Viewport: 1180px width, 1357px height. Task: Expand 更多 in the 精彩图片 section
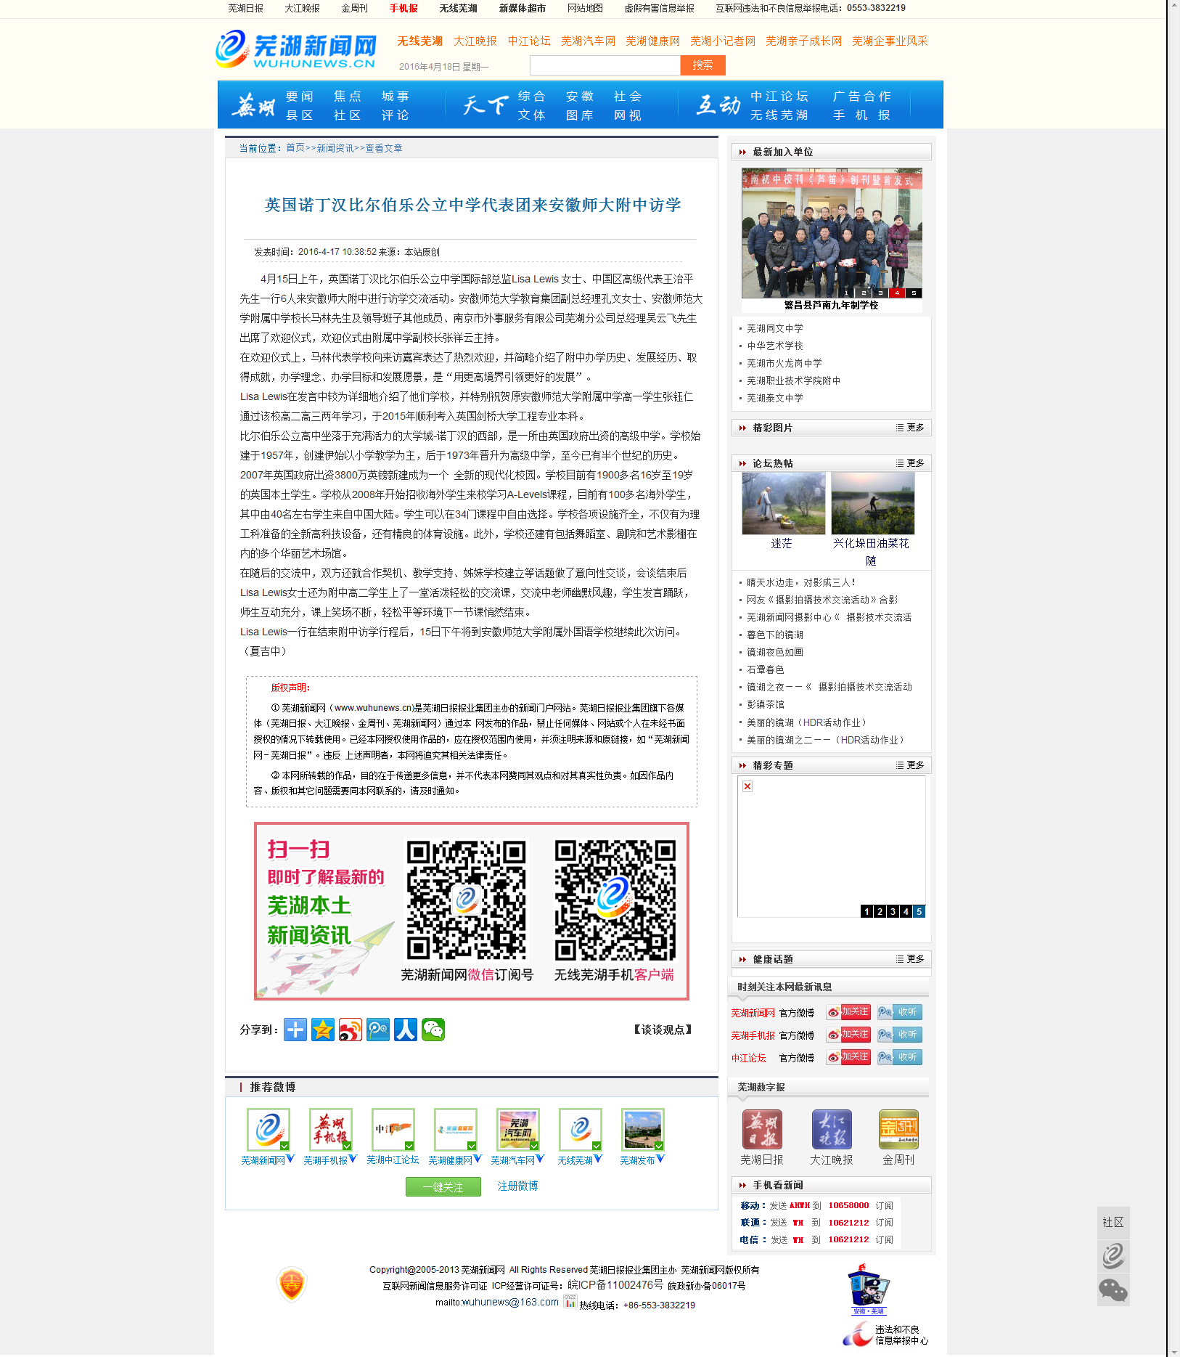(x=910, y=428)
